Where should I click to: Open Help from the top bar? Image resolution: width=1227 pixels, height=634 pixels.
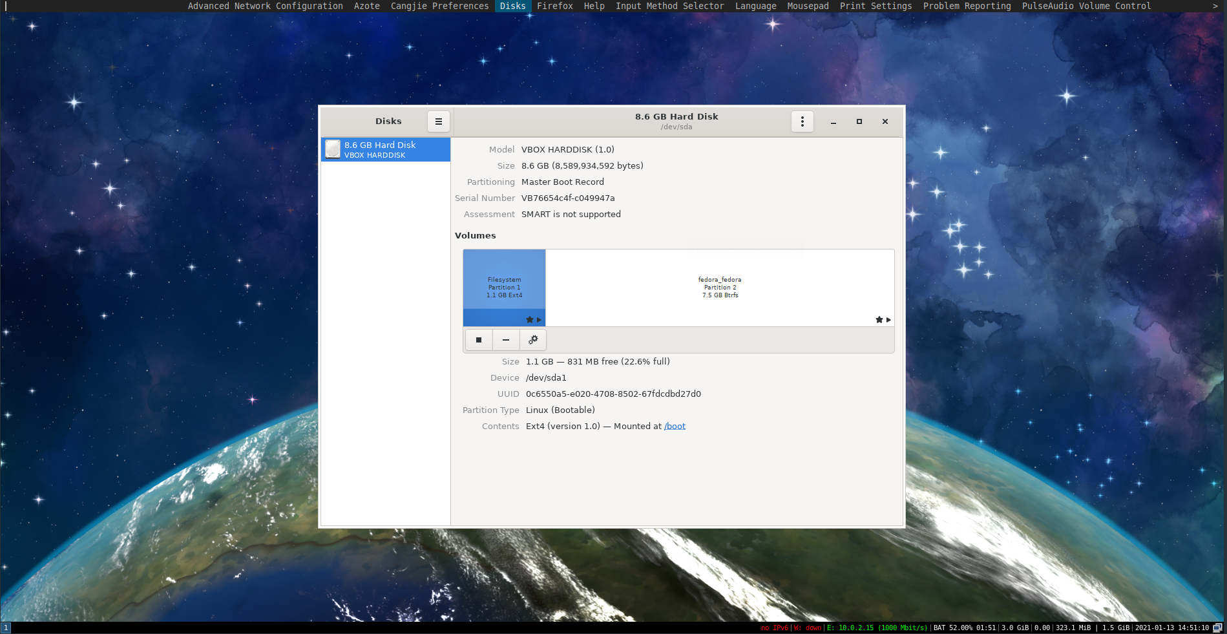[x=594, y=6]
